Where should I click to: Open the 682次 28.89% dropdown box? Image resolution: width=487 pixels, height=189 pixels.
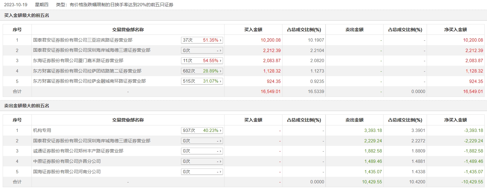[202, 71]
